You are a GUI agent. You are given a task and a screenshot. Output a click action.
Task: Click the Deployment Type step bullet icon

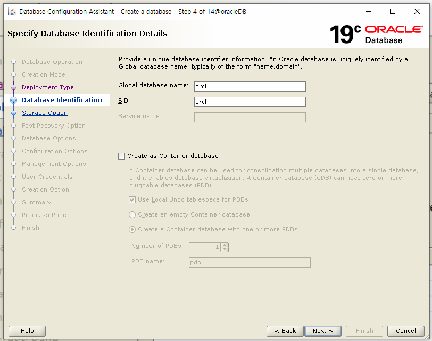click(x=13, y=88)
